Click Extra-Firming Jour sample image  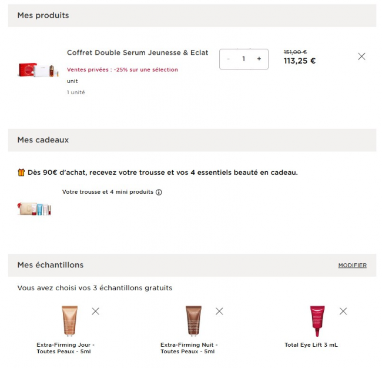(69, 320)
